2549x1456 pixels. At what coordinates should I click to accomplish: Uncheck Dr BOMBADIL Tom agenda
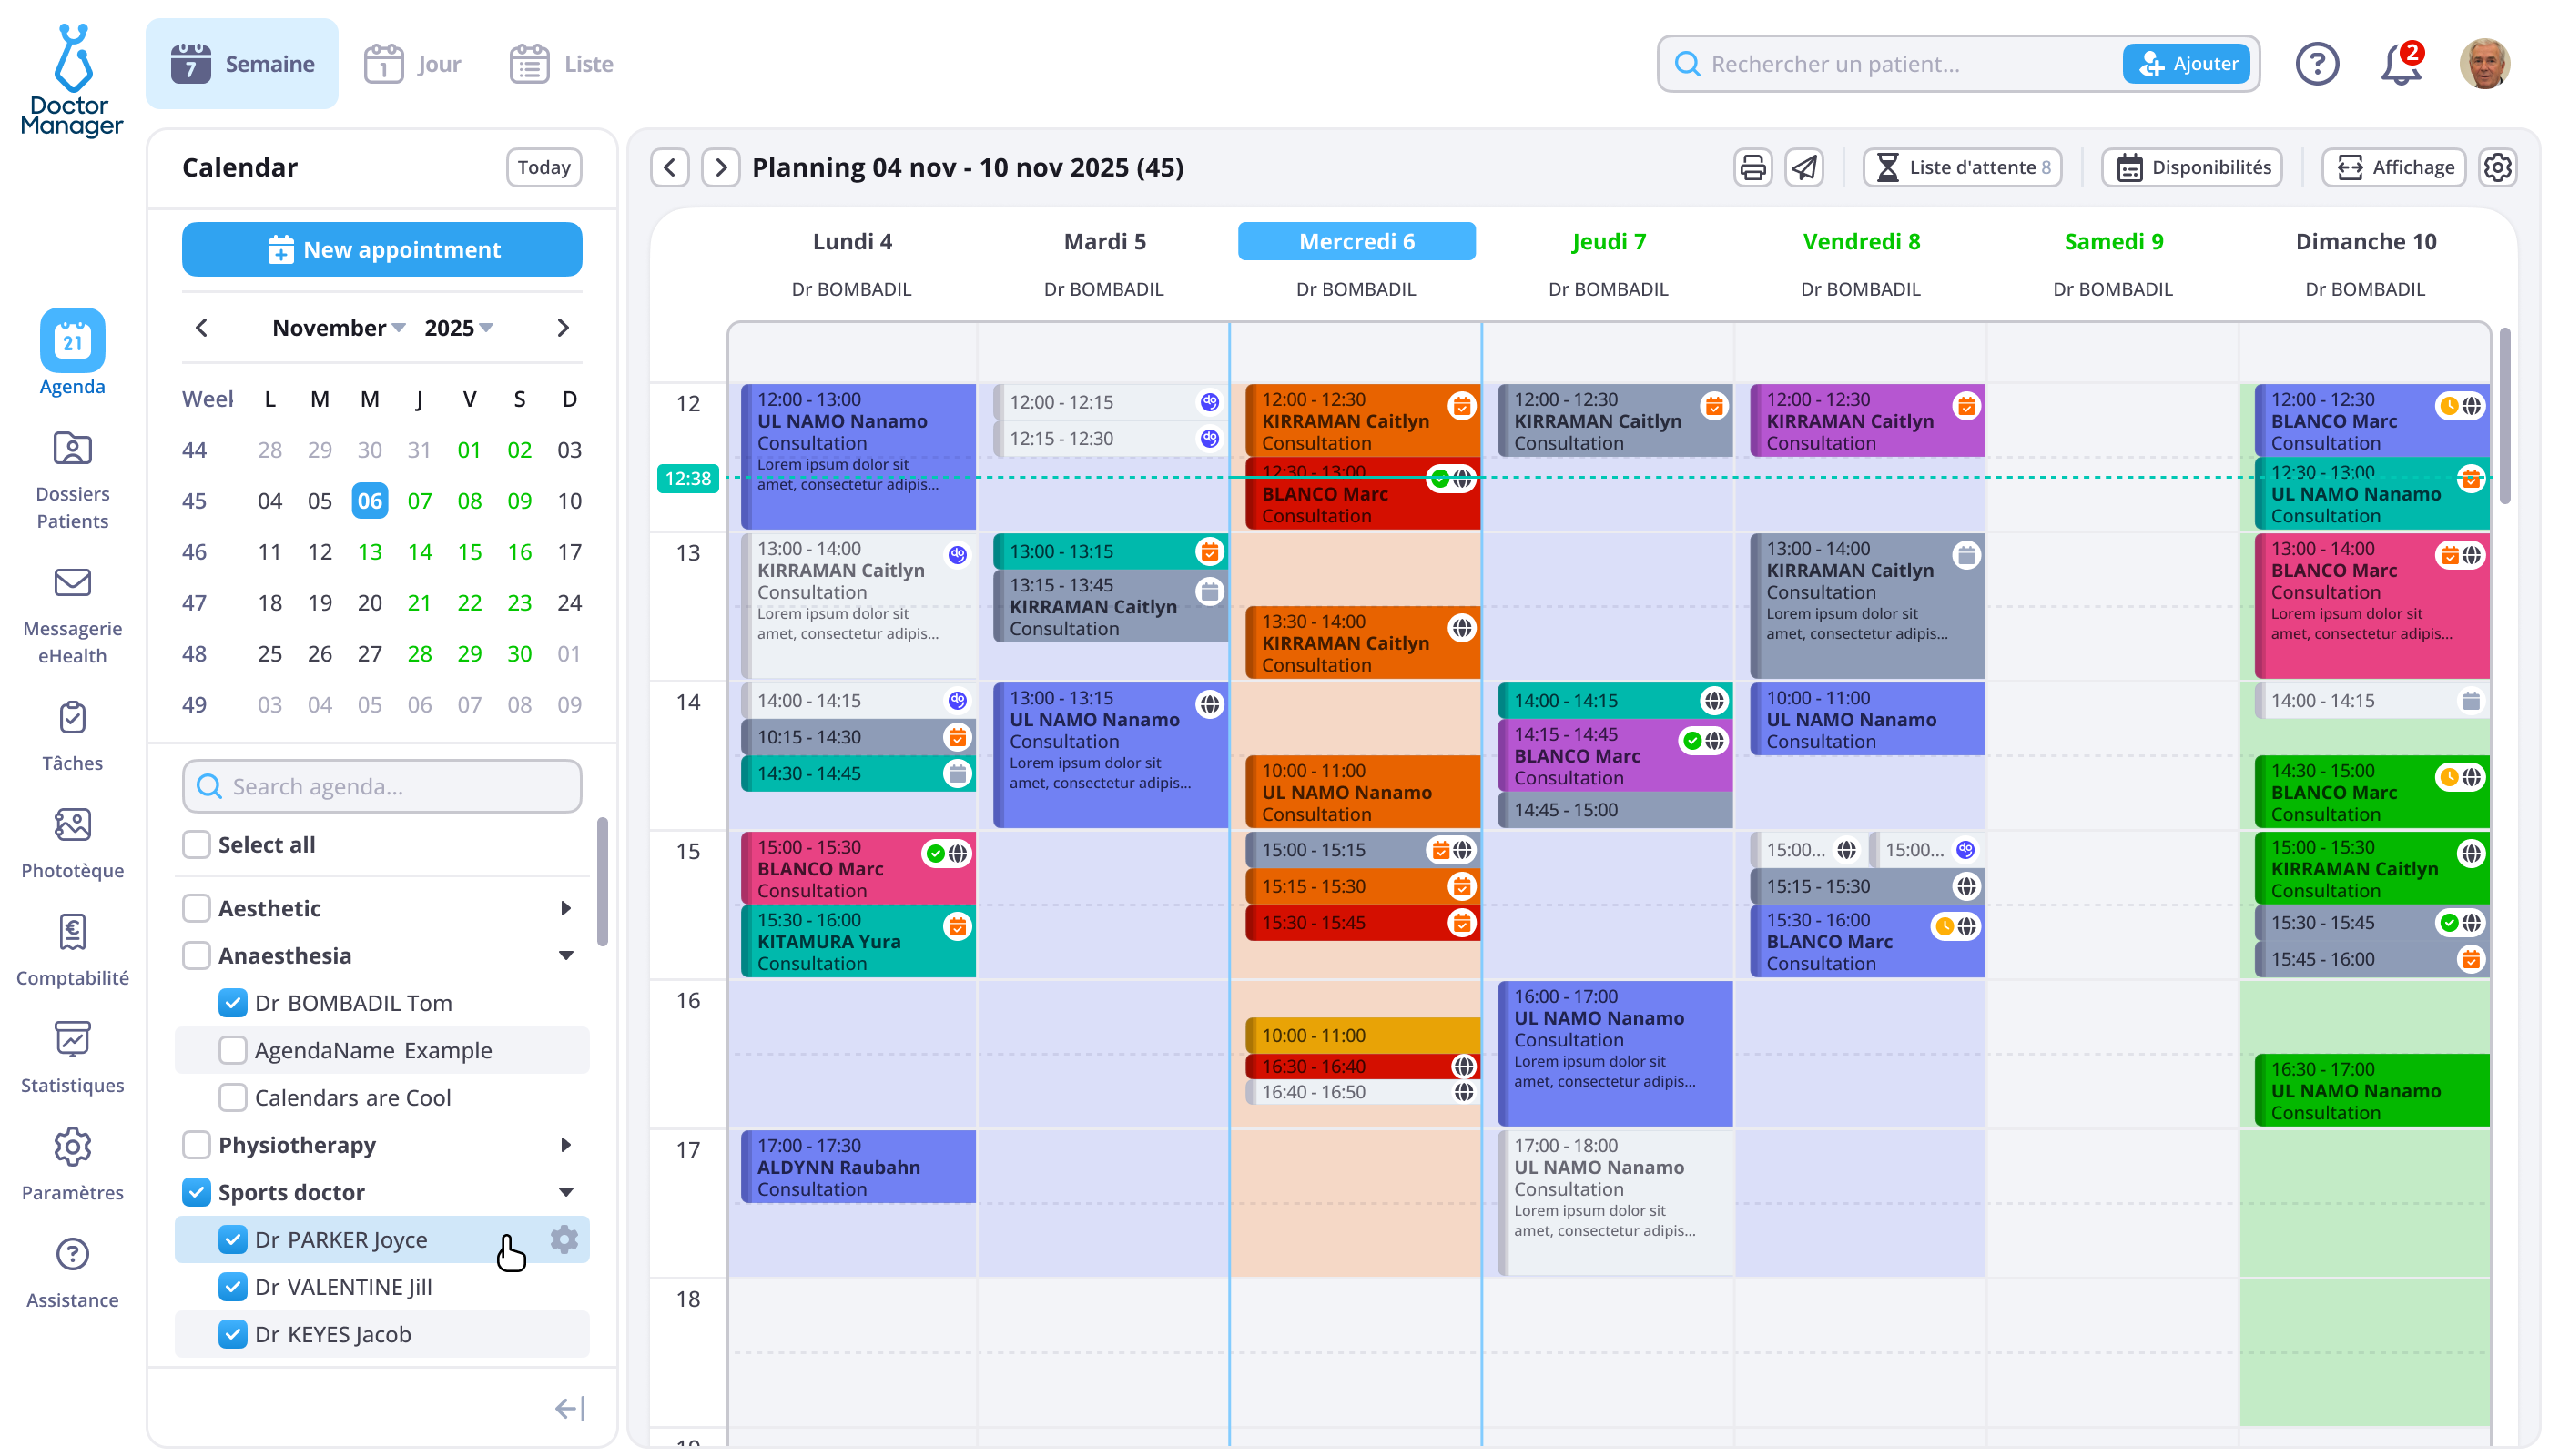(x=233, y=1003)
